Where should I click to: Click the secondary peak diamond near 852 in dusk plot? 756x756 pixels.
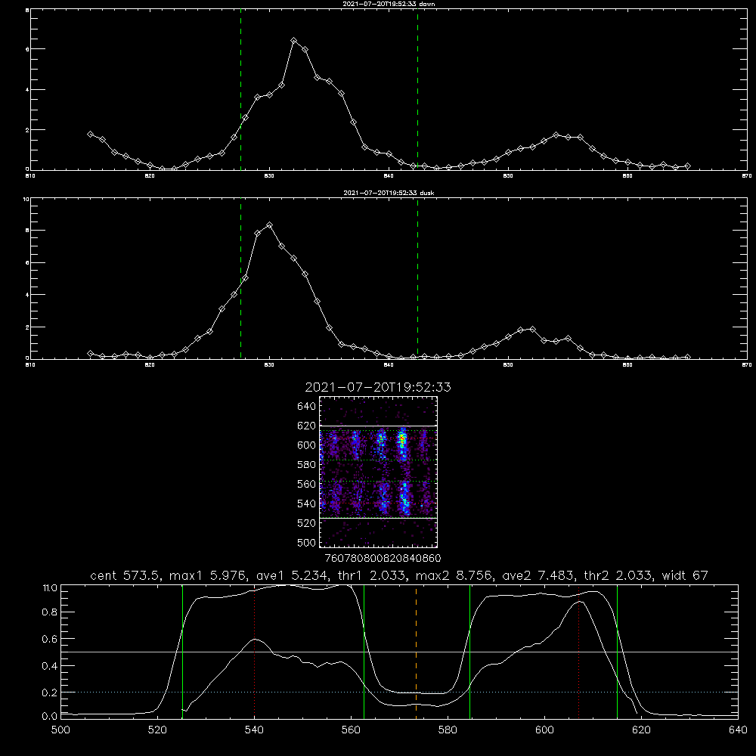(532, 330)
